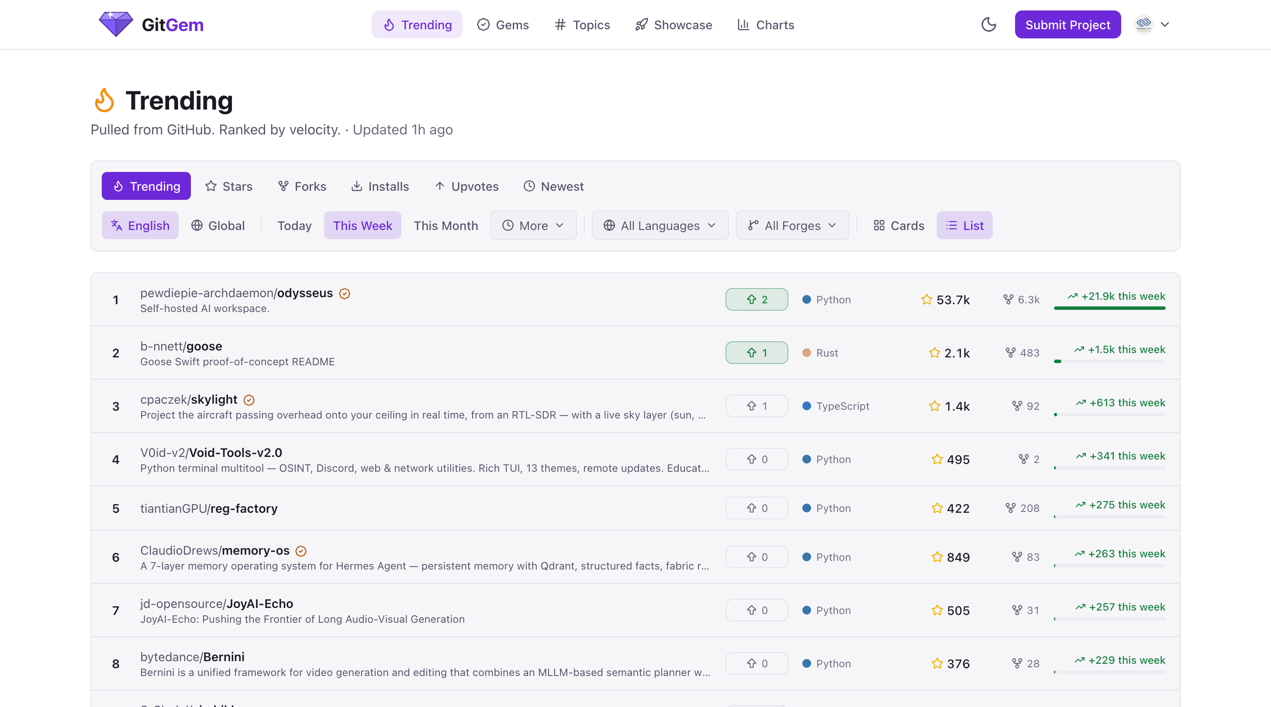This screenshot has width=1271, height=707.
Task: Click odysseus weekly growth progress bar
Action: [x=1109, y=308]
